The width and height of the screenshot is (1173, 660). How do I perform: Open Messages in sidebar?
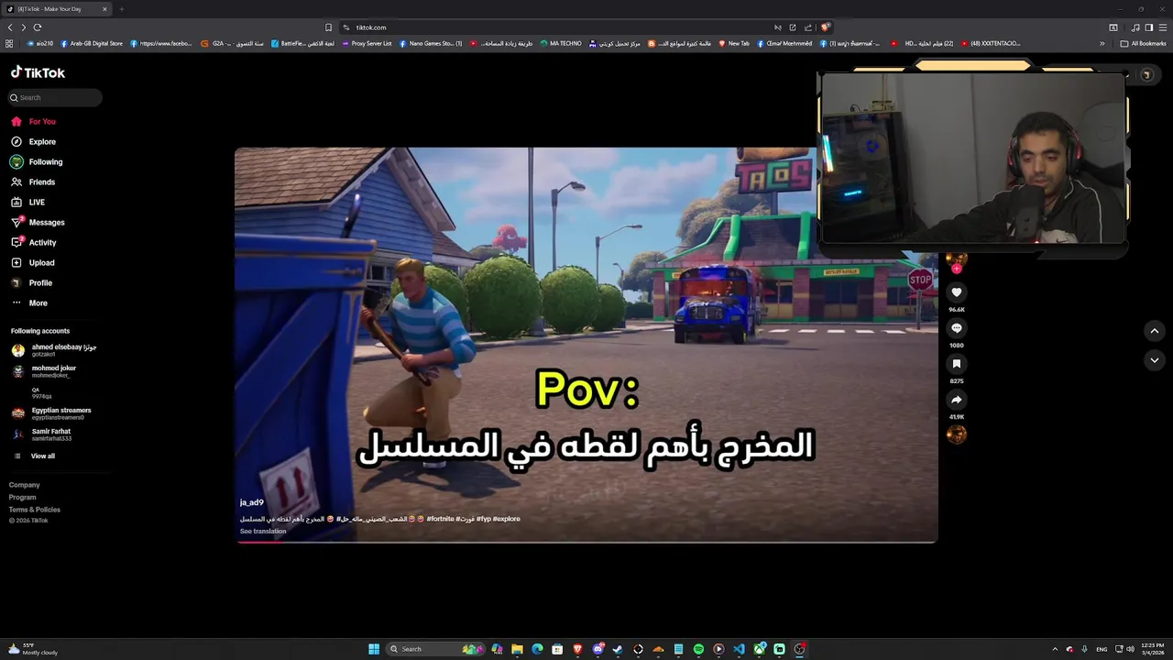[x=47, y=222]
